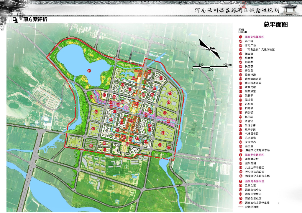This screenshot has width=302, height=213.
Task: Select the red A1 marker on the map
Action: [x=137, y=104]
